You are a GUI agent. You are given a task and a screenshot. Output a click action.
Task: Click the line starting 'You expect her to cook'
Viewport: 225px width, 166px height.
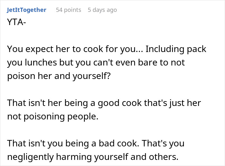click(107, 49)
